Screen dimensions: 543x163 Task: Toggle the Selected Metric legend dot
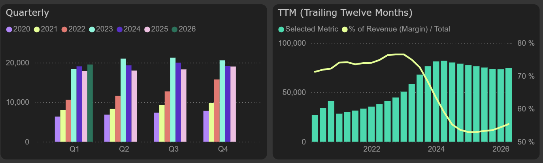[281, 29]
